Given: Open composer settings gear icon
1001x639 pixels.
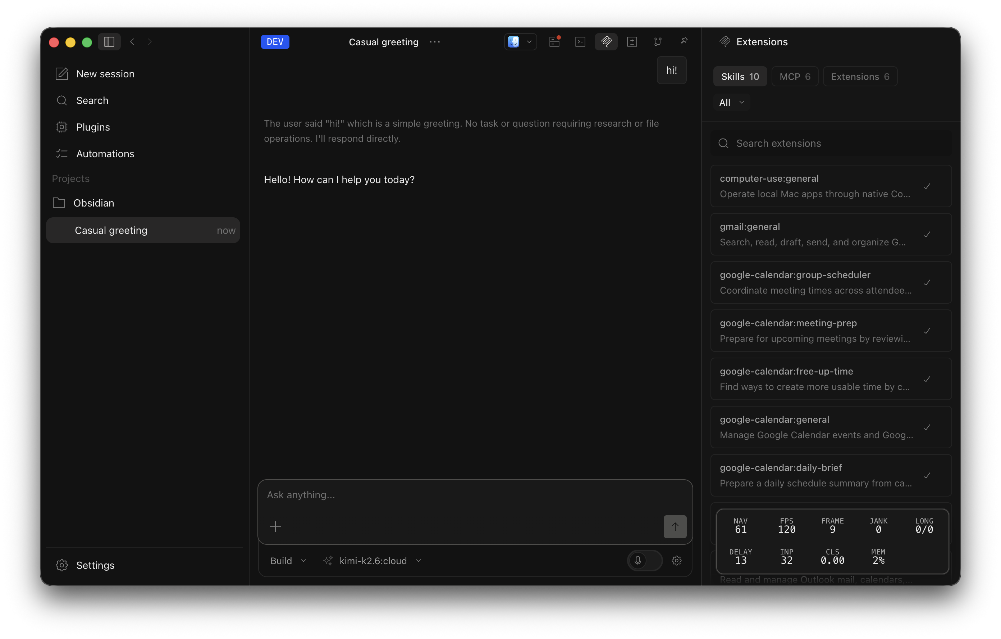Looking at the screenshot, I should (676, 561).
